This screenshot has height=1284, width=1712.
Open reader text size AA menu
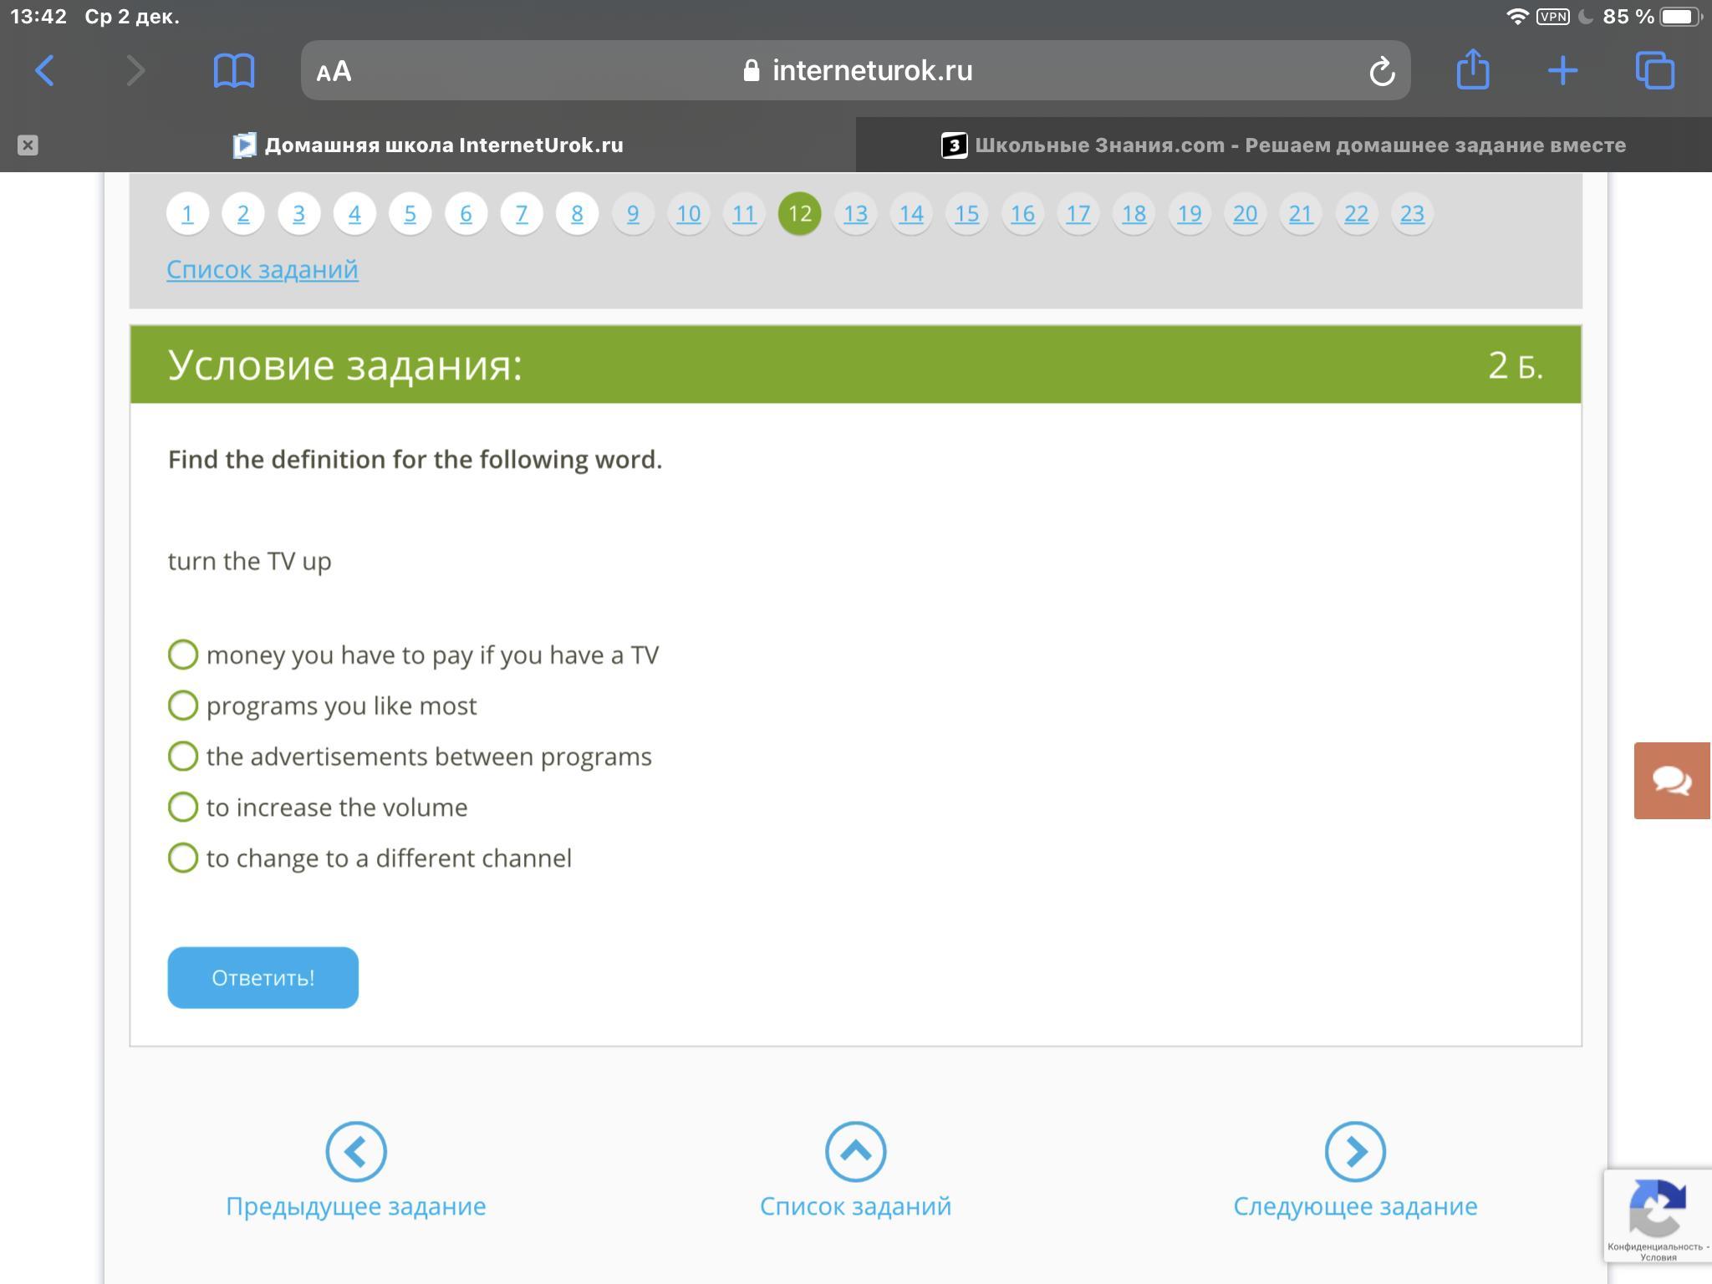[x=334, y=72]
